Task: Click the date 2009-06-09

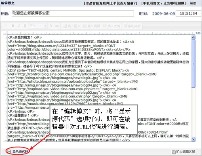Action: click(164, 14)
